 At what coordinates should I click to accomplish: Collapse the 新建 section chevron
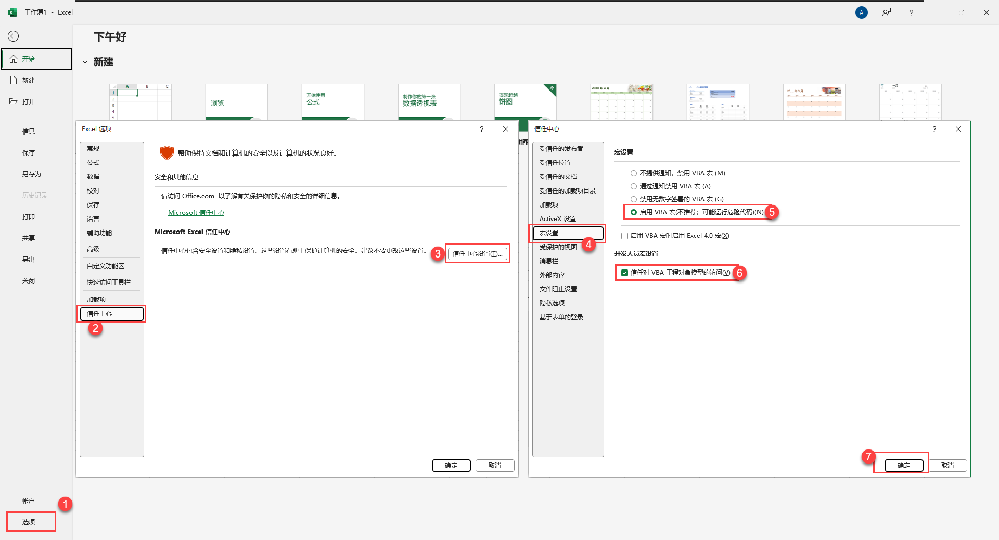(x=85, y=62)
